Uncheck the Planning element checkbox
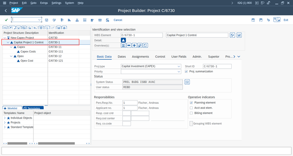 pyautogui.click(x=191, y=103)
